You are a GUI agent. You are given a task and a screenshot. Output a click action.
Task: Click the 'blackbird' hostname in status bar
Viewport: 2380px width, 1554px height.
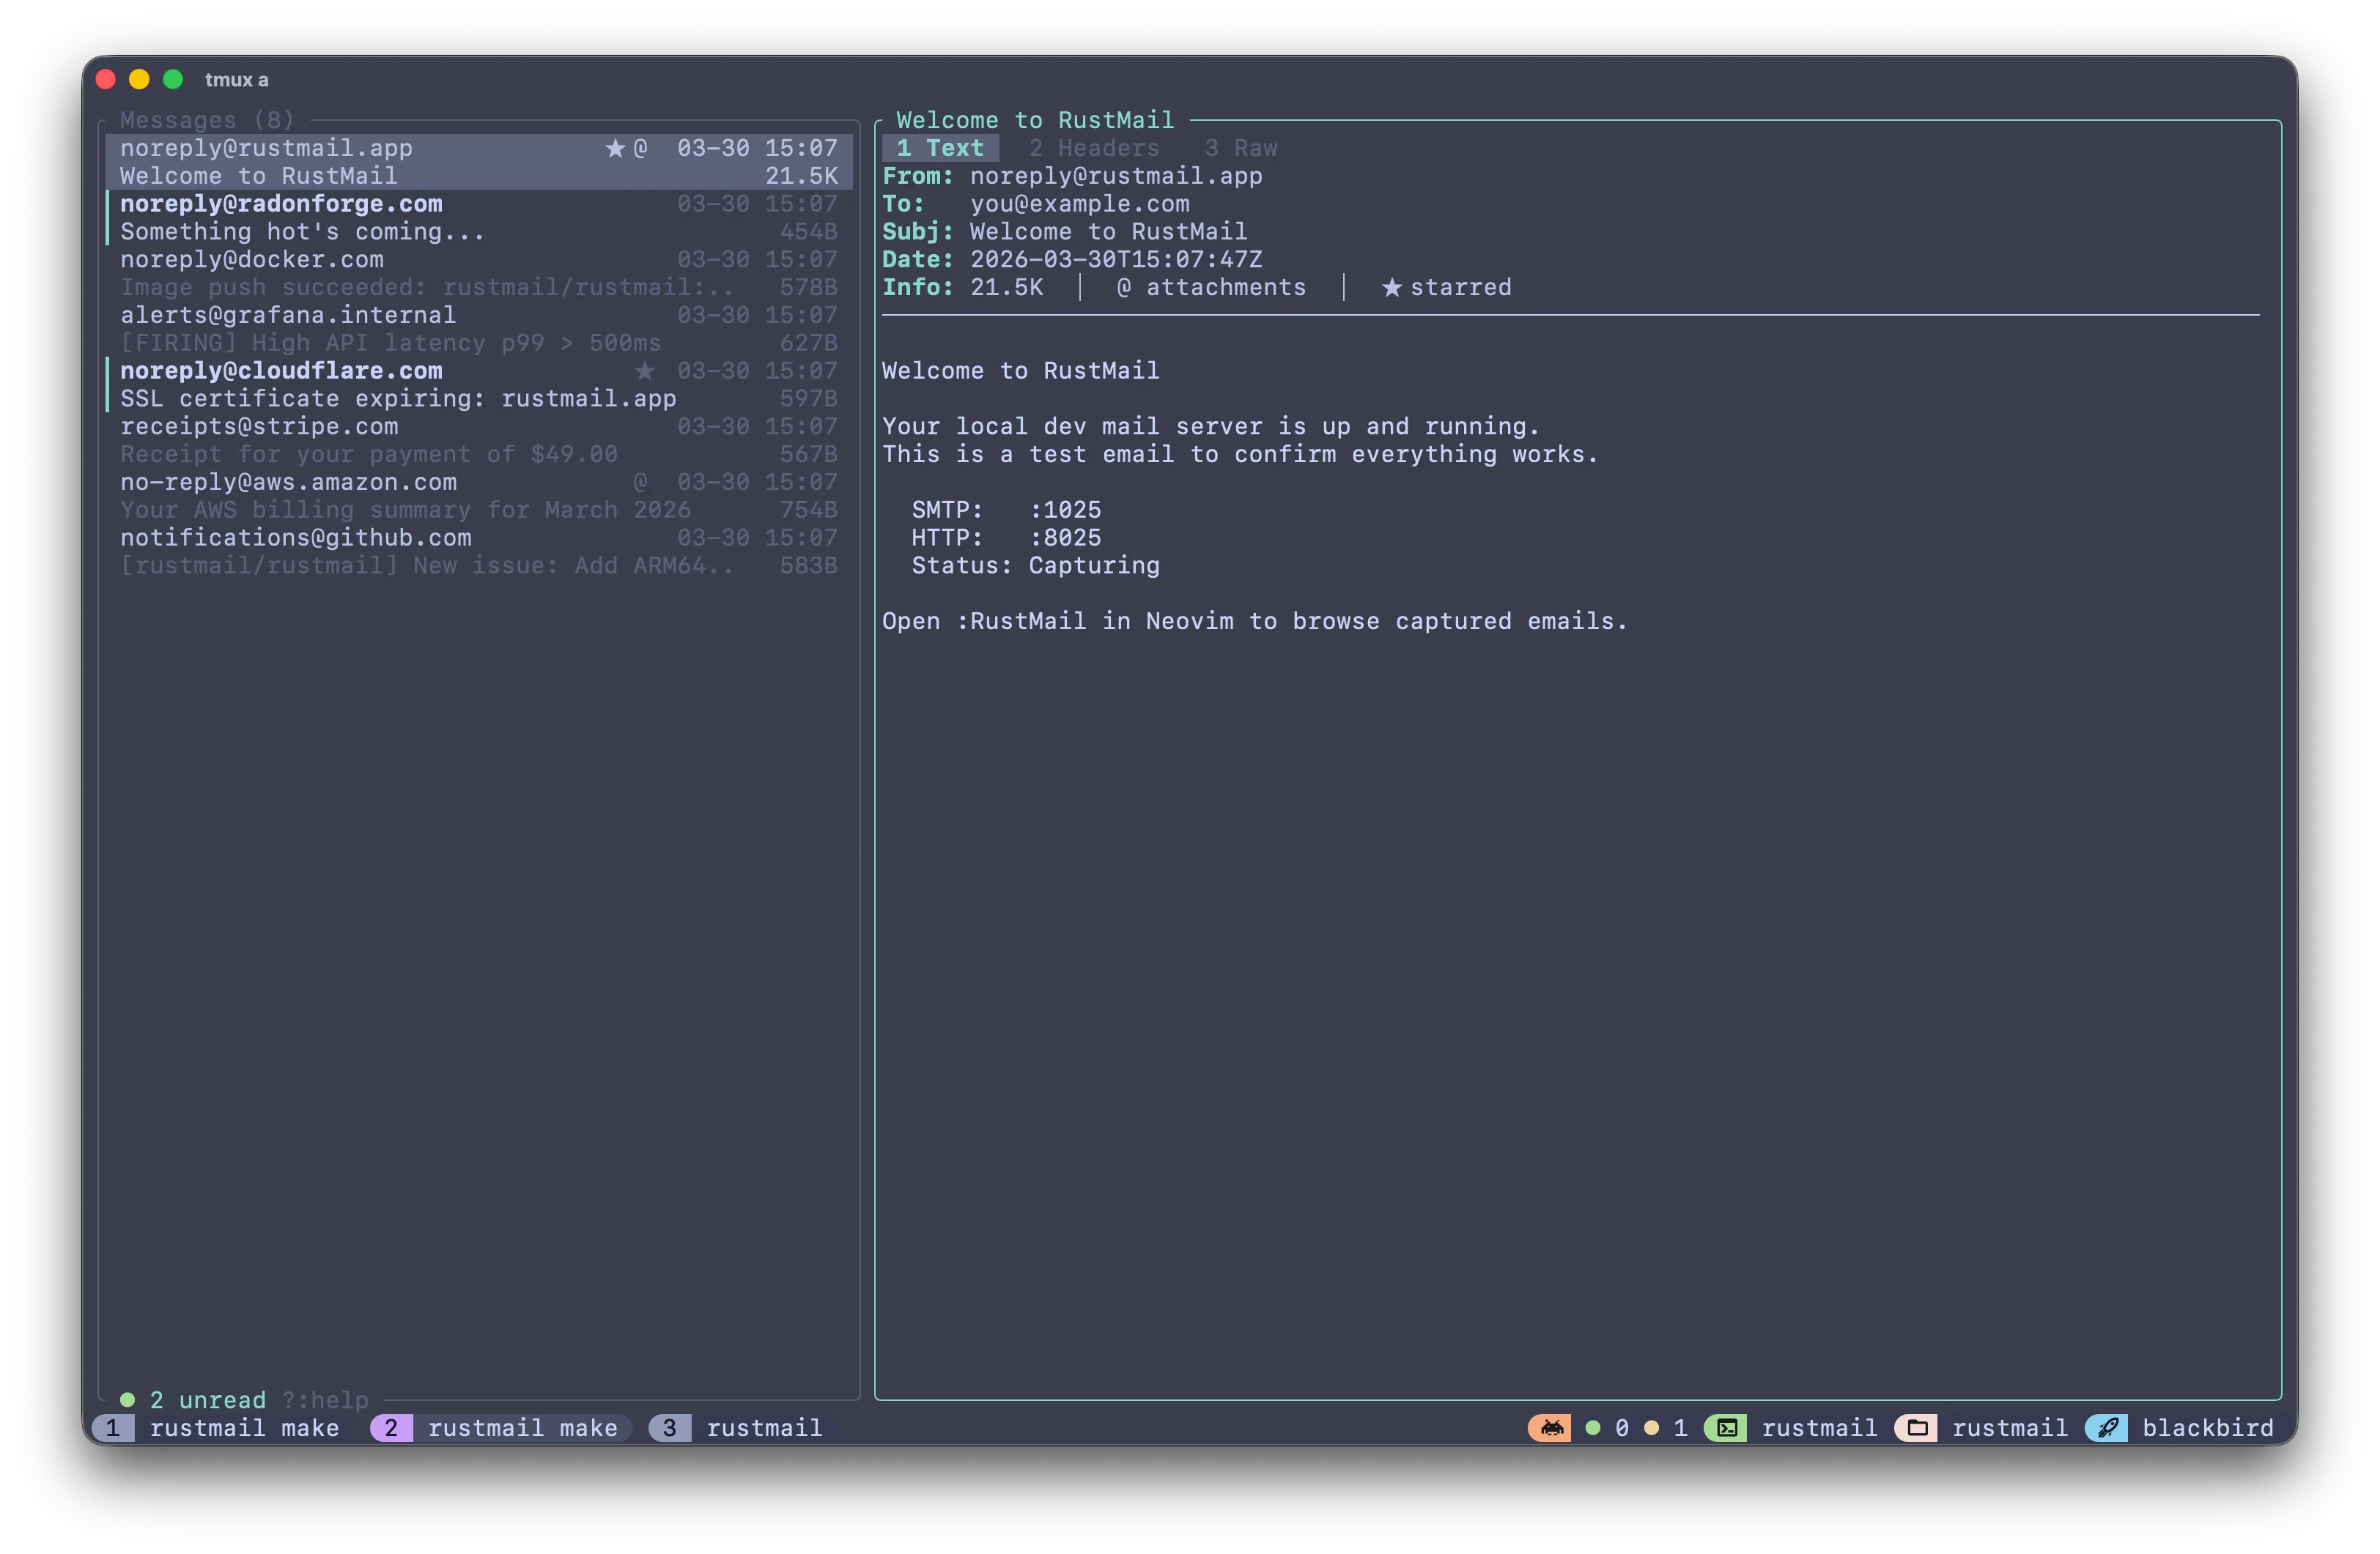[2207, 1427]
